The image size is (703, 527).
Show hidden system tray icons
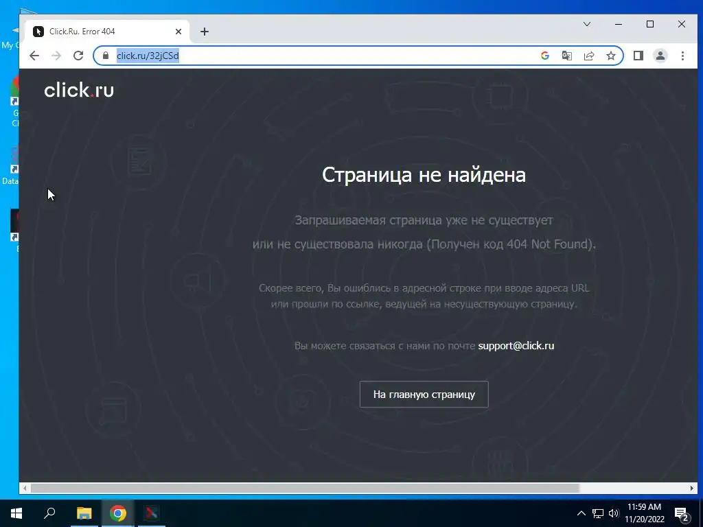pyautogui.click(x=581, y=513)
